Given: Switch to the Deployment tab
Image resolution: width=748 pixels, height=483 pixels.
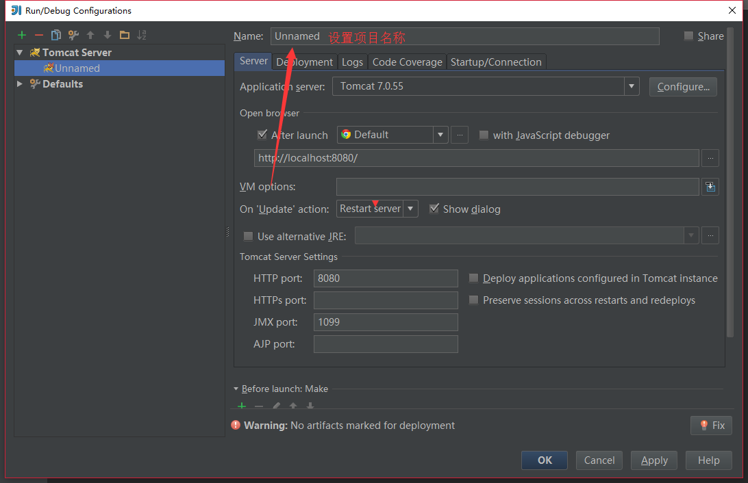Looking at the screenshot, I should tap(304, 62).
